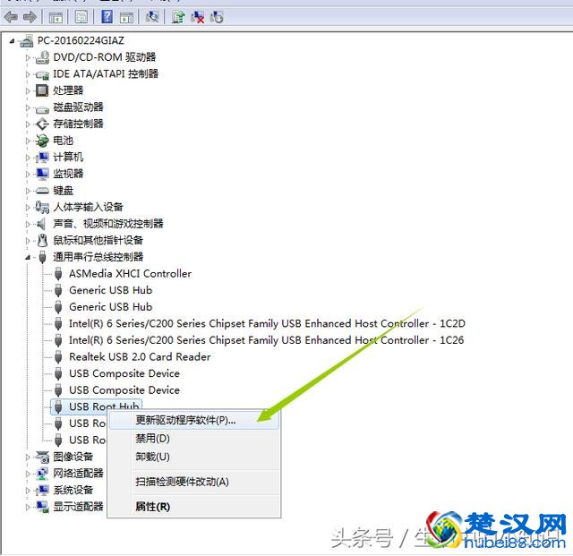The image size is (573, 556).
Task: Select the 鼠标和其他指针设备 label
Action: [x=98, y=241]
